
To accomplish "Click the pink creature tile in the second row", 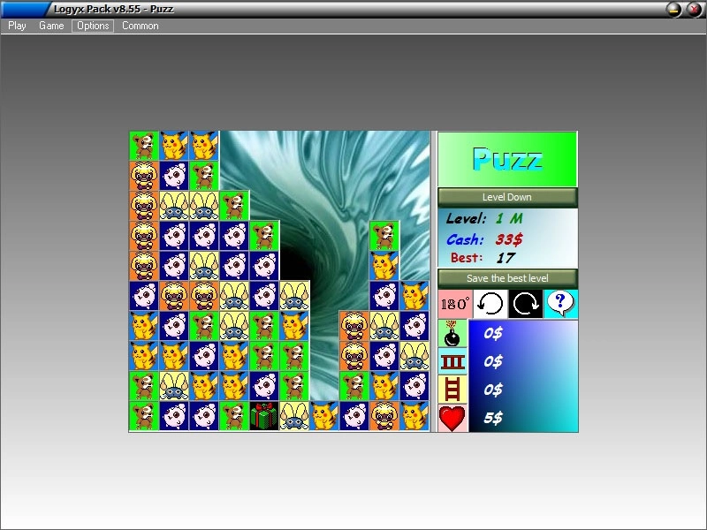I will (x=174, y=176).
